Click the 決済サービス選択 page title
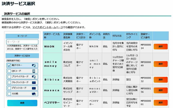Image resolution: width=173 pixels, height=108 pixels. pos(18,3)
